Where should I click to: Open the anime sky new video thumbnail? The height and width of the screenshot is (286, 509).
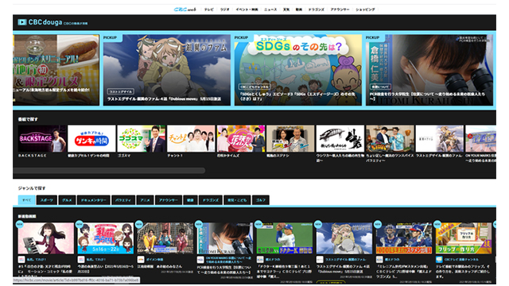344,238
